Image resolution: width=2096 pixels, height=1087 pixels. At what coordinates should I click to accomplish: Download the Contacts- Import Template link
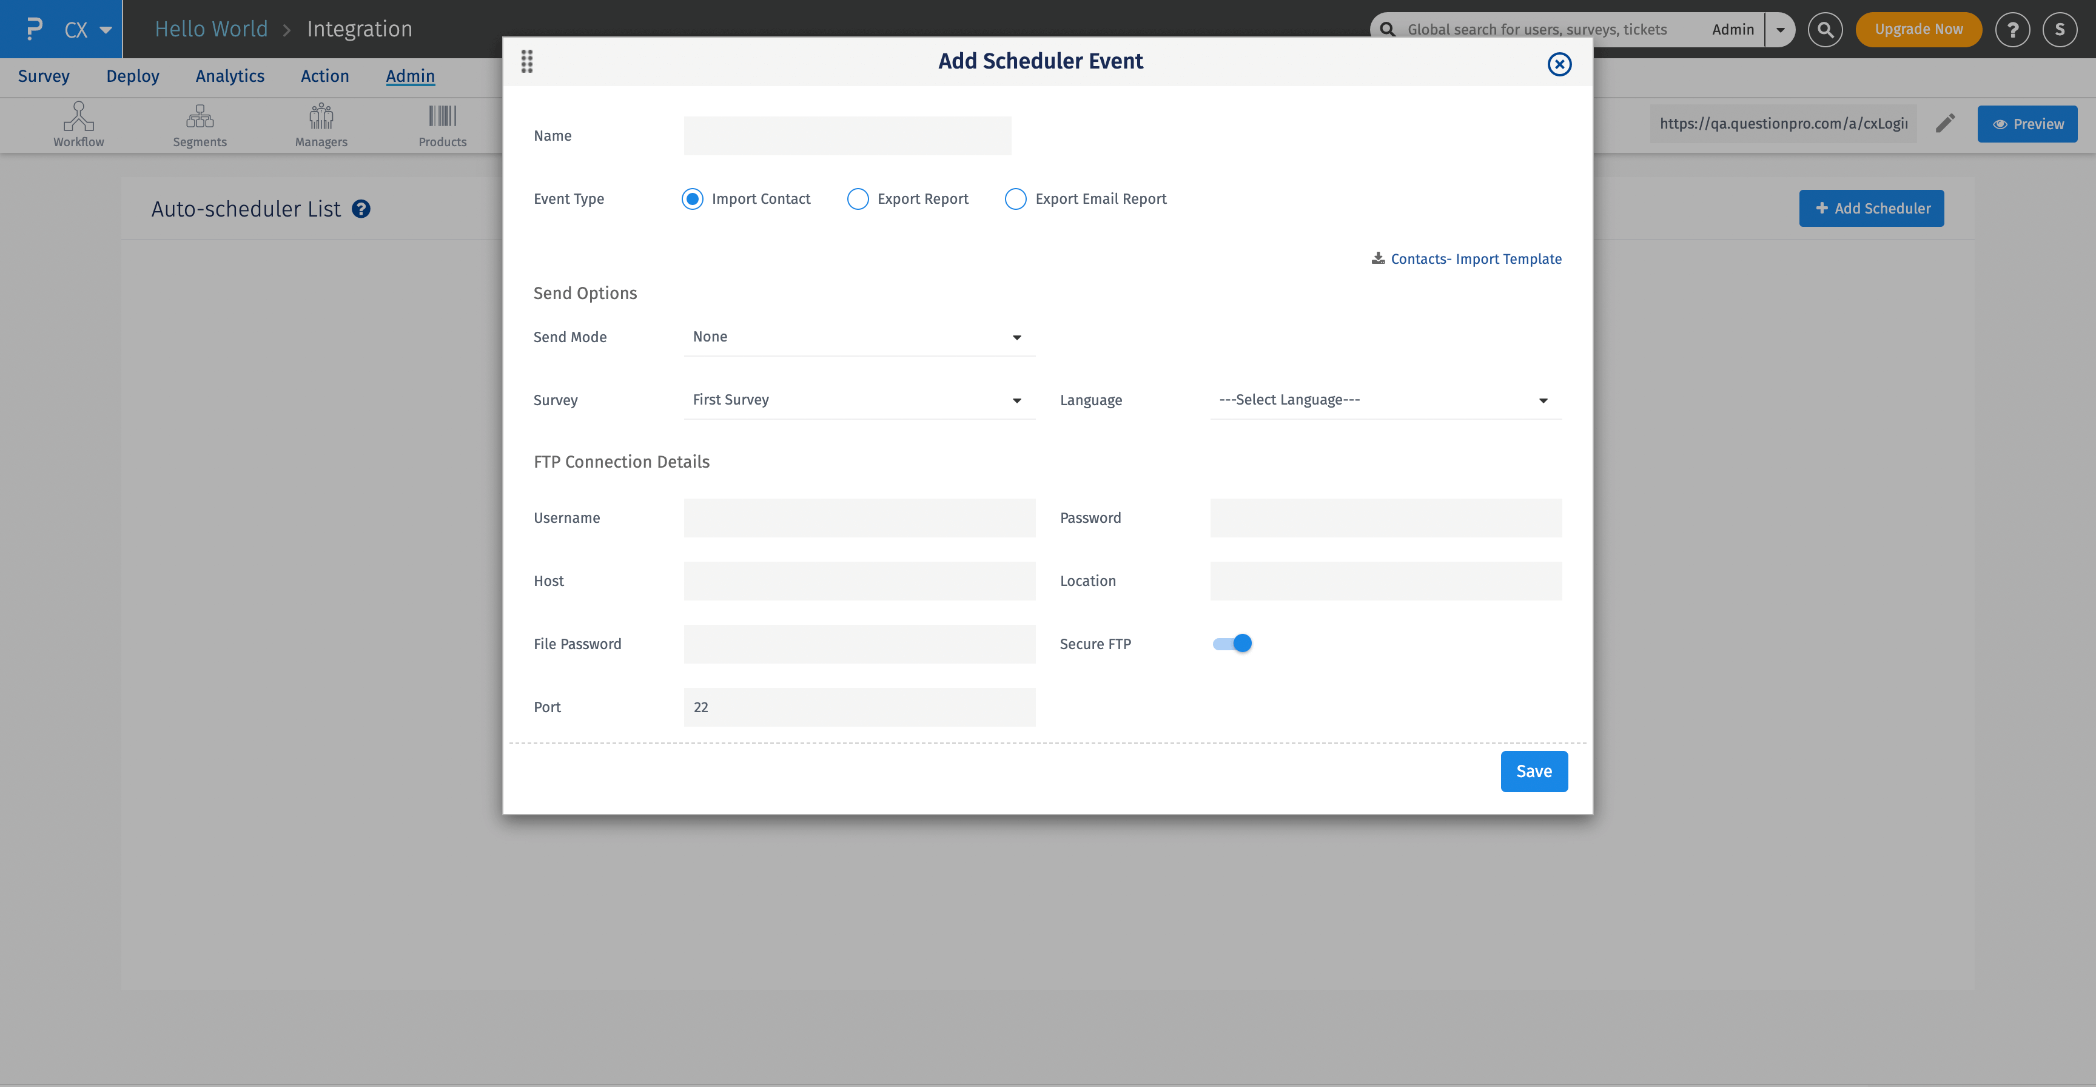[x=1474, y=259]
